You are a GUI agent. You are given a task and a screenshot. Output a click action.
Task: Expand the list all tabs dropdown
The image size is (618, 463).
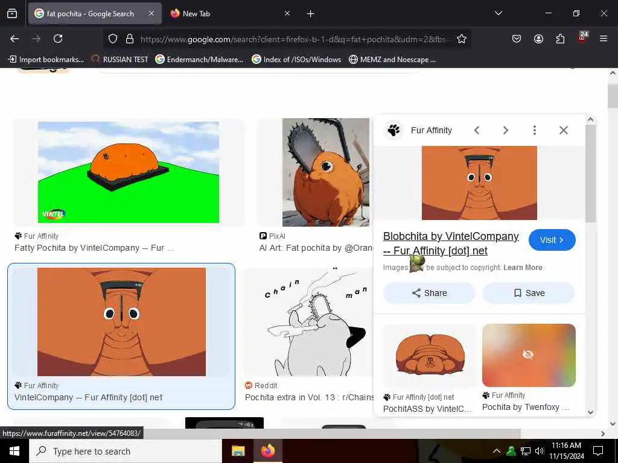coord(499,13)
